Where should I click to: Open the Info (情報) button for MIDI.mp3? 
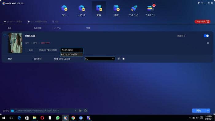point(31,50)
